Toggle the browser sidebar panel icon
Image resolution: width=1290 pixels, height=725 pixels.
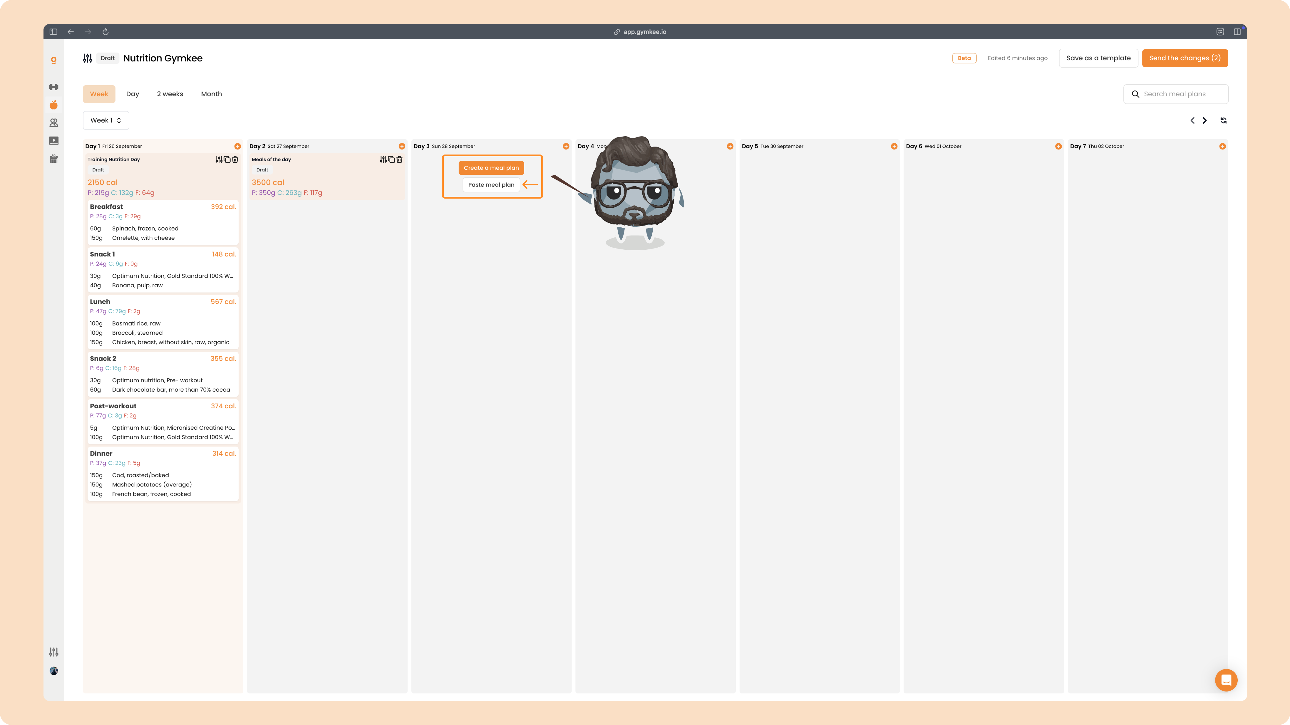[x=53, y=31]
